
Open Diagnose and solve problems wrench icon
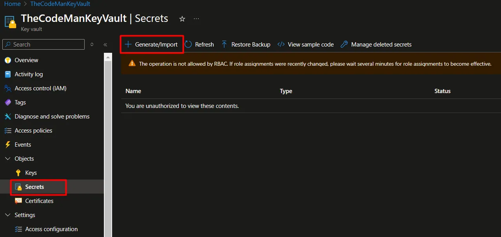pos(7,117)
